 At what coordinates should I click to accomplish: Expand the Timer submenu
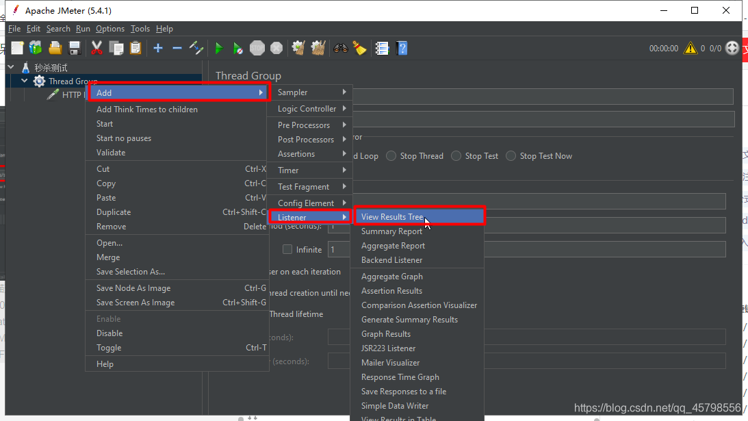pyautogui.click(x=311, y=170)
